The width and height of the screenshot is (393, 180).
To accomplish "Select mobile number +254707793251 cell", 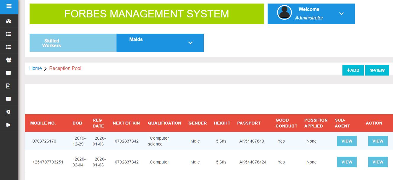I will [x=48, y=162].
